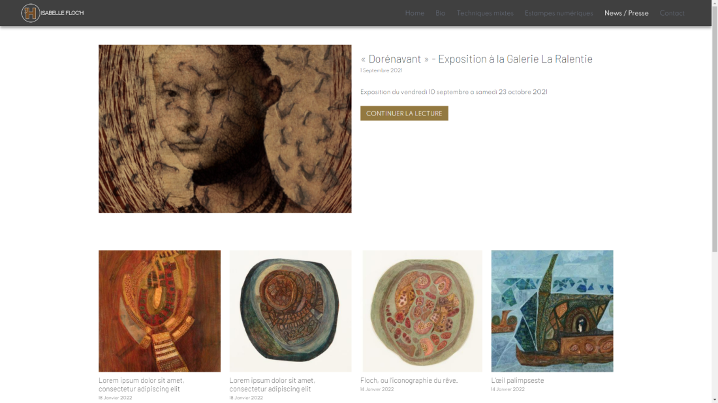Open the News / Presse page
The image size is (718, 403).
click(626, 13)
